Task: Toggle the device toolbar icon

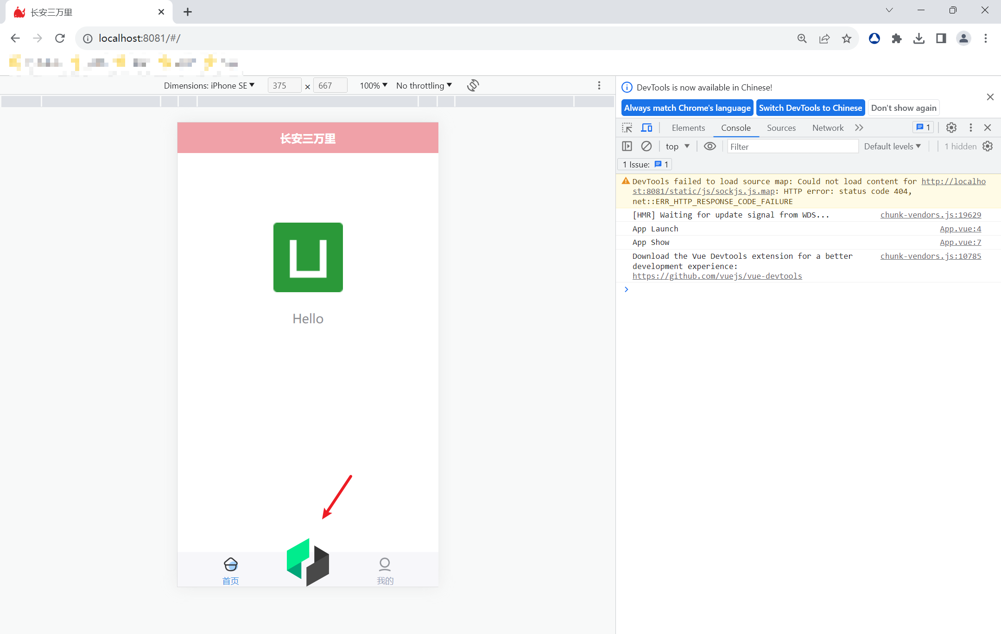Action: click(646, 128)
